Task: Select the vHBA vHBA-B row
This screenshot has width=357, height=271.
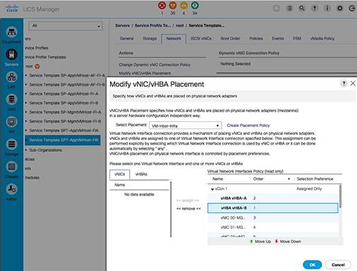Action: click(273, 208)
